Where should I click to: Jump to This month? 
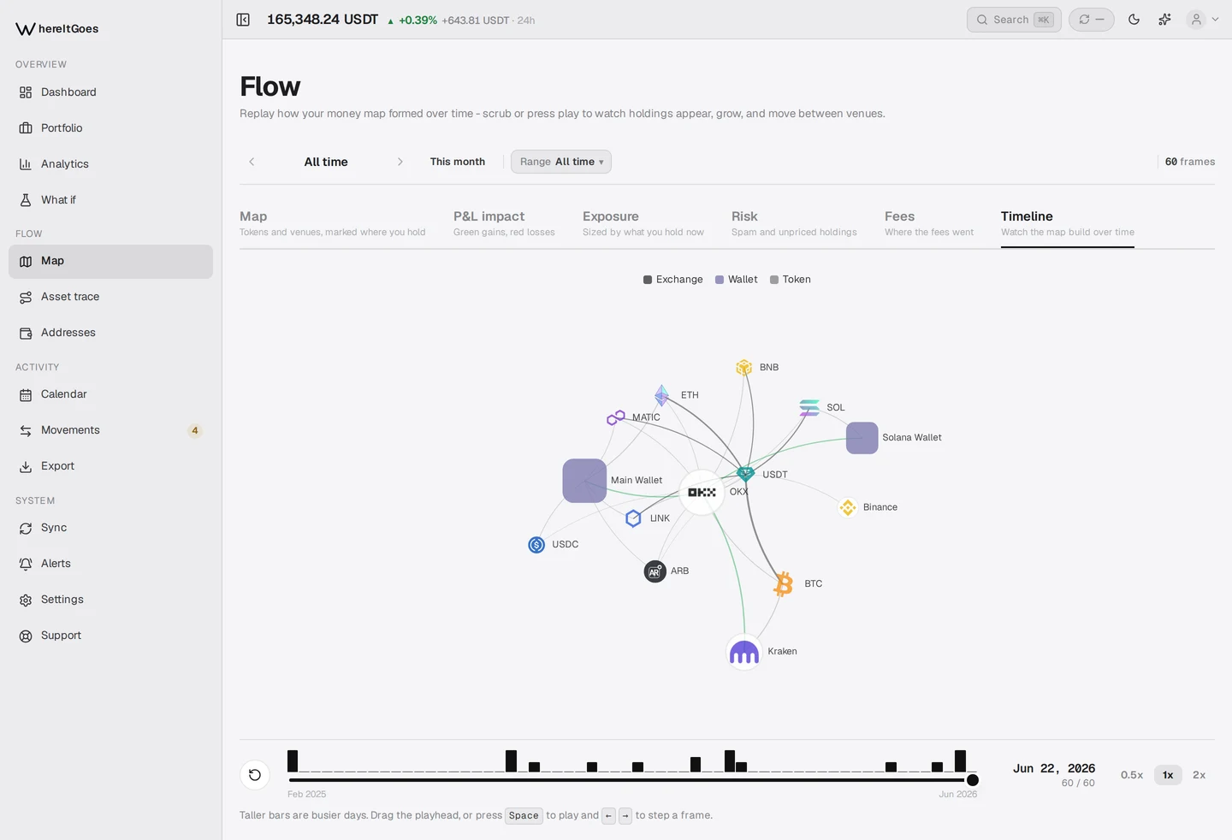tap(458, 162)
